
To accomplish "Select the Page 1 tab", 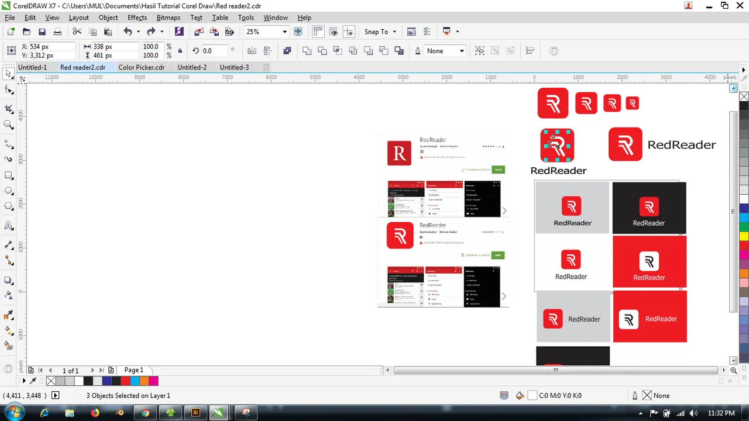I will click(133, 370).
